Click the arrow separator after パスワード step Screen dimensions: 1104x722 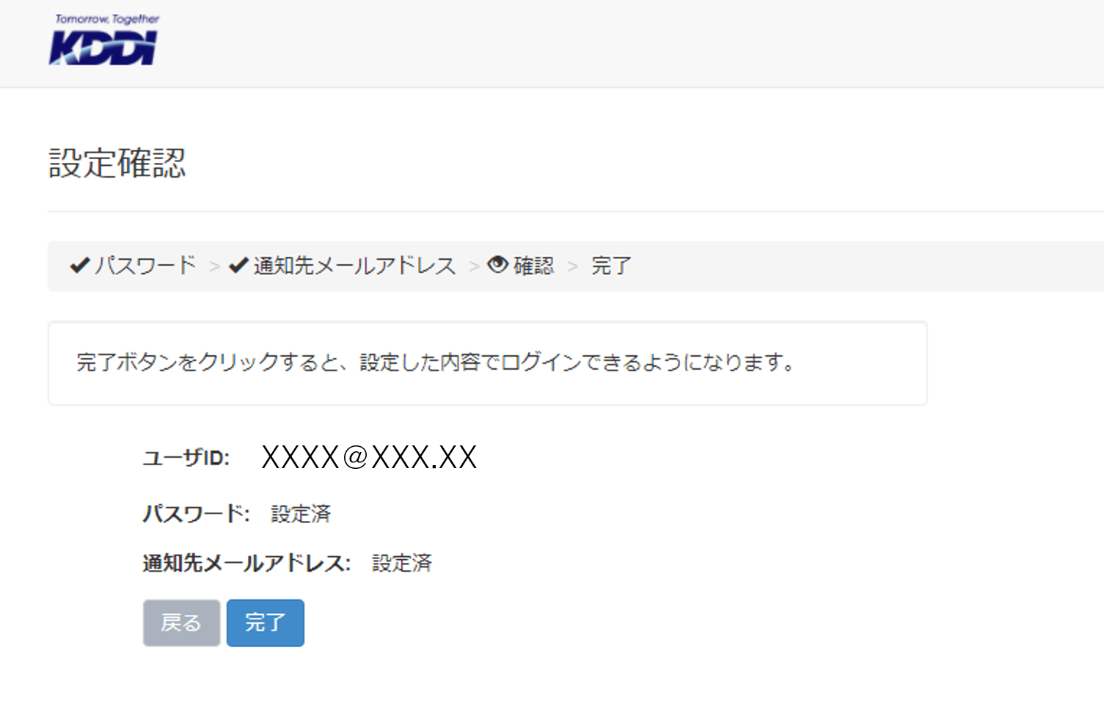pos(214,266)
